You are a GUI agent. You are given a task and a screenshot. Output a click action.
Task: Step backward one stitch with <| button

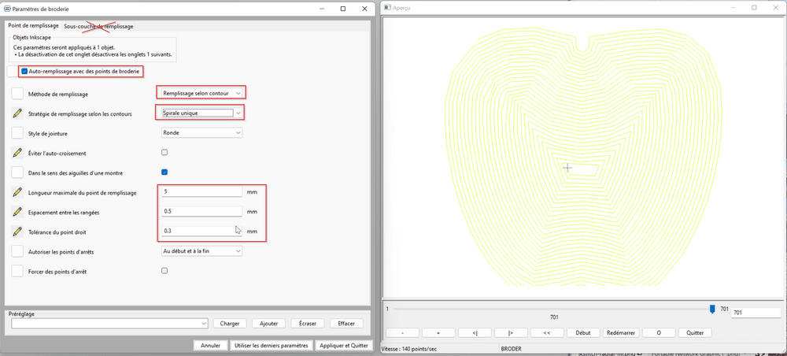pos(474,332)
